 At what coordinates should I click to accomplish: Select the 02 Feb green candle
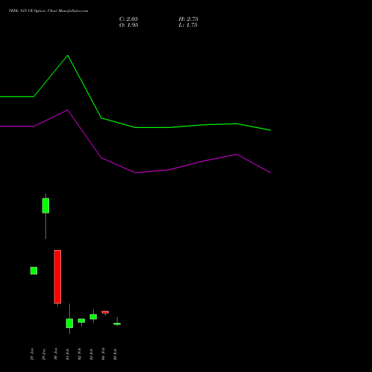(81, 321)
